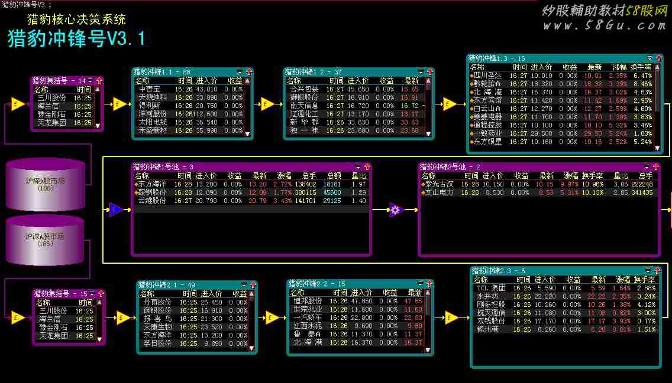Select the 中青宝 row in 猎豹冲锋1.1

(x=189, y=89)
